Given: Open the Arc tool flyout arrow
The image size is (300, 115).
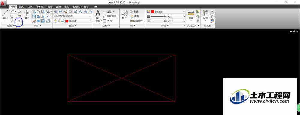Looking at the screenshot, I should click(x=15, y=12).
